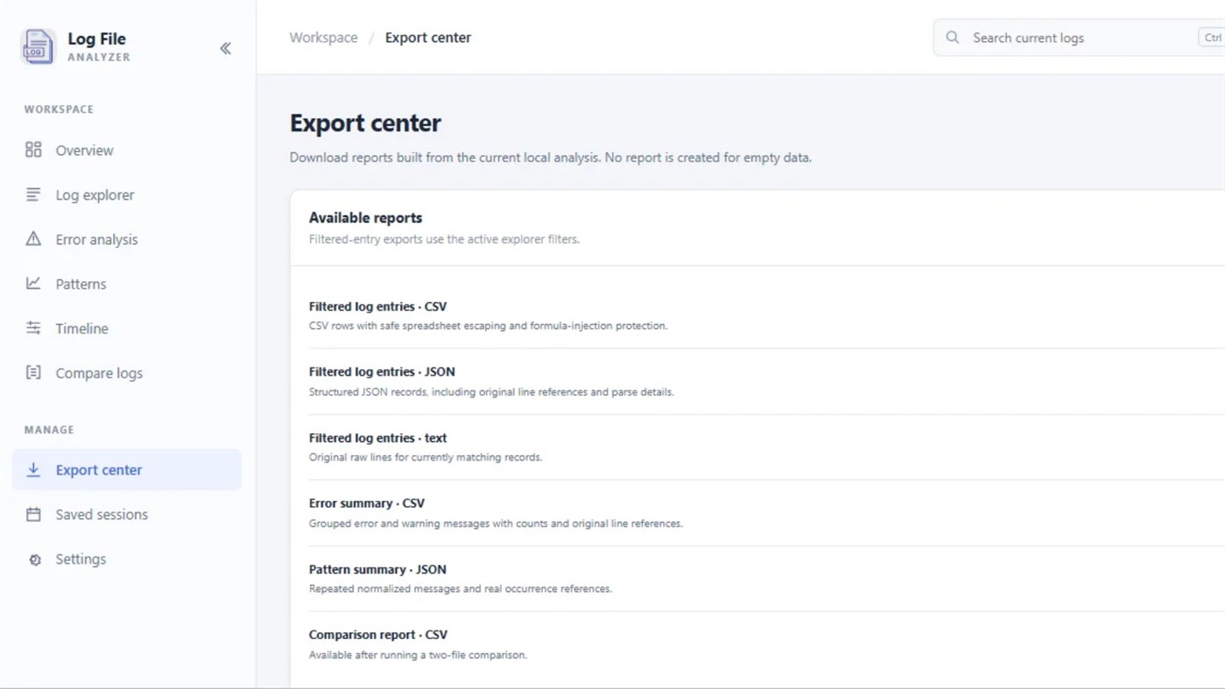Click the Settings gear icon
The image size is (1225, 689).
click(34, 559)
